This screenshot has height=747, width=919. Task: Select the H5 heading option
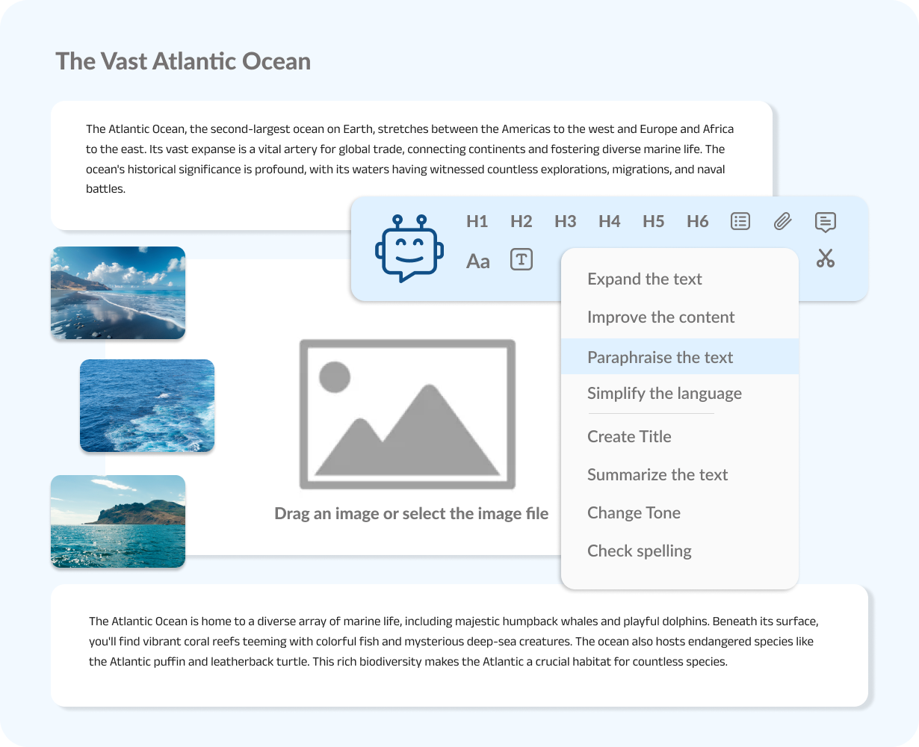[x=653, y=221]
